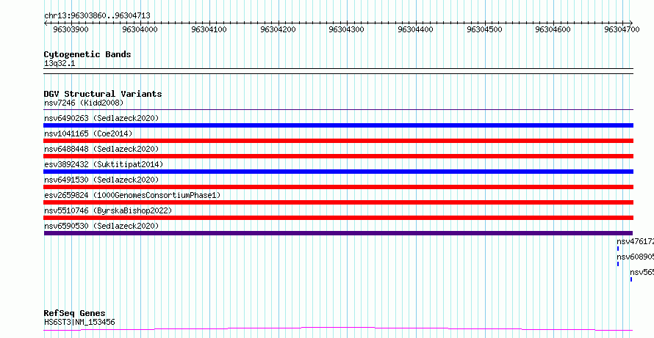Select ruler position 96304500

click(484, 29)
